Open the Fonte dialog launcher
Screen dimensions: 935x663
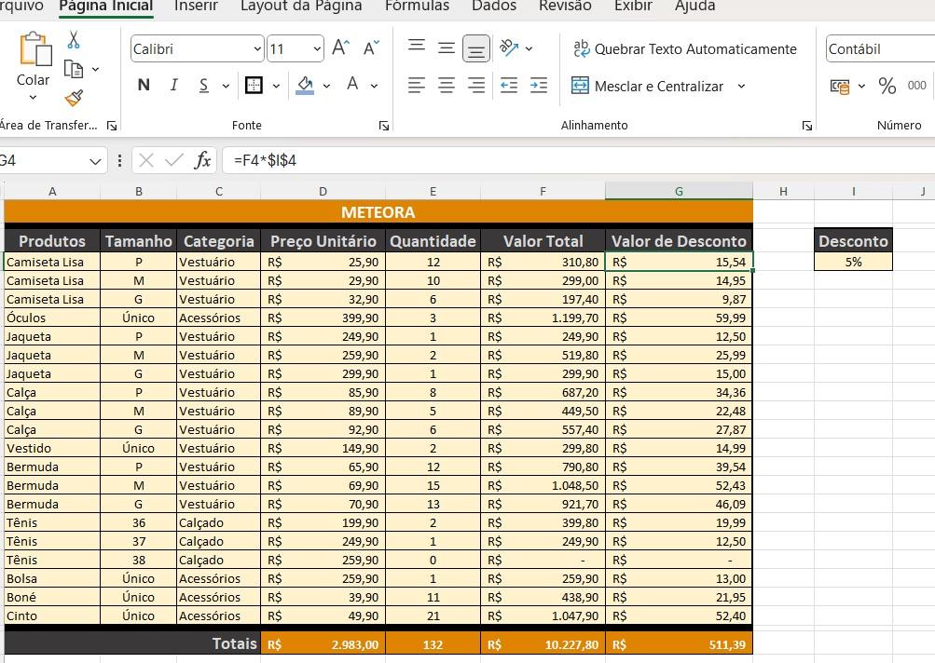tap(384, 126)
